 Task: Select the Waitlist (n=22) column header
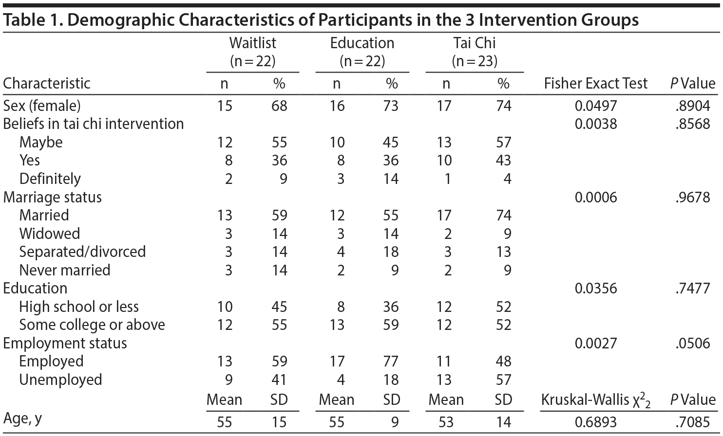pos(252,52)
